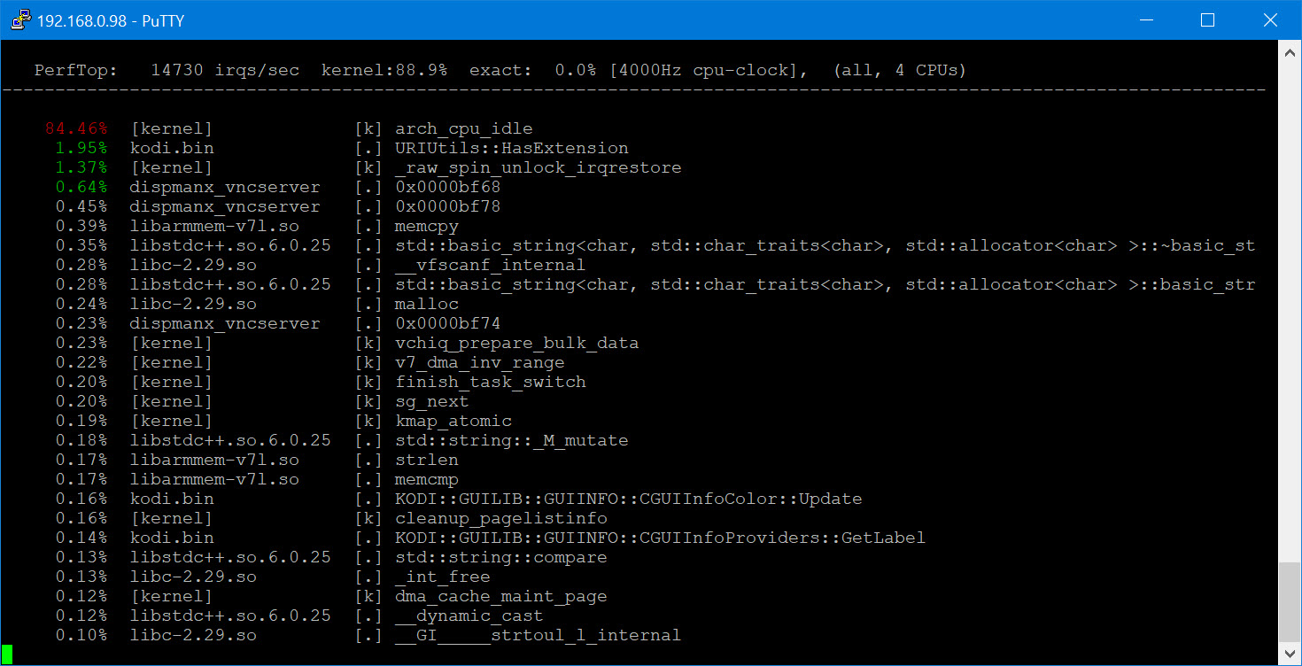Select the URIUtils::HasExtension row

(x=511, y=148)
